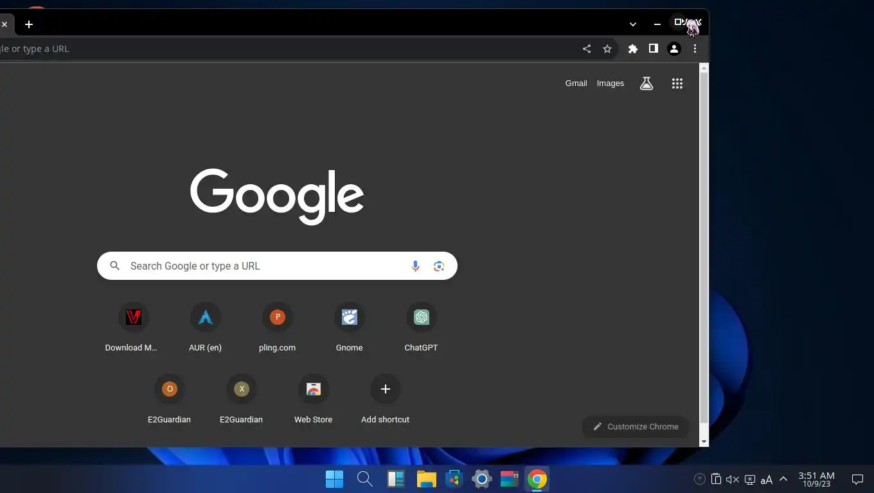Open the Gmail link
874x493 pixels.
coord(576,83)
